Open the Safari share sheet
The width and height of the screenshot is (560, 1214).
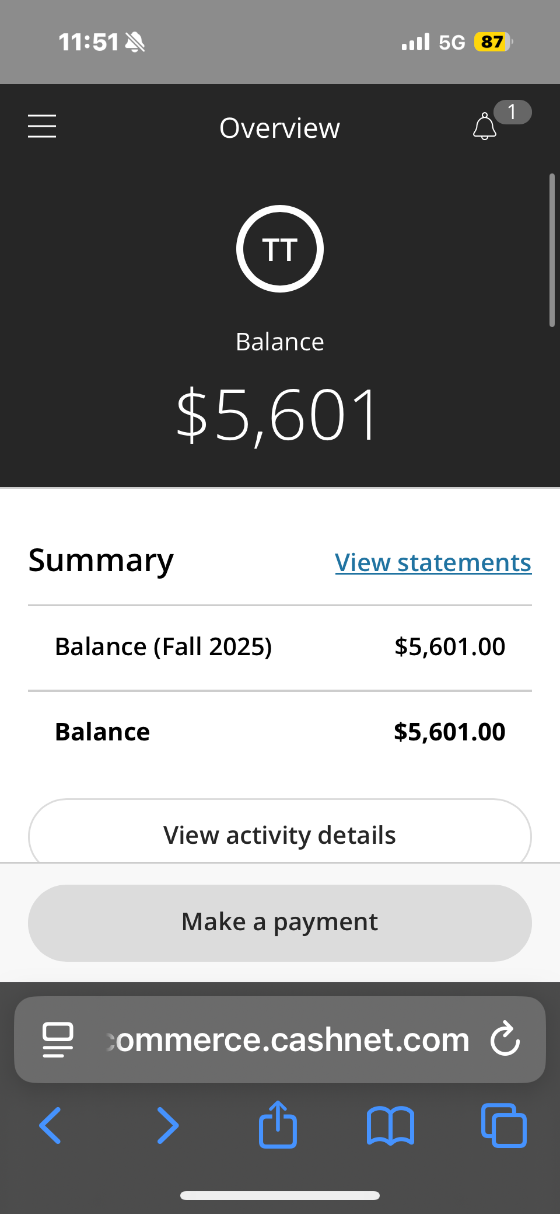pos(278,1124)
